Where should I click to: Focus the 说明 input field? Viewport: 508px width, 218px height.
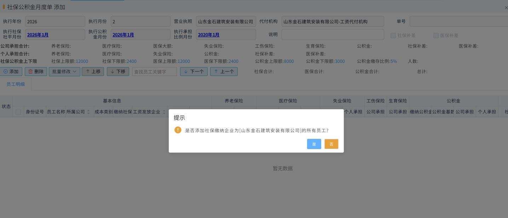tap(333, 35)
